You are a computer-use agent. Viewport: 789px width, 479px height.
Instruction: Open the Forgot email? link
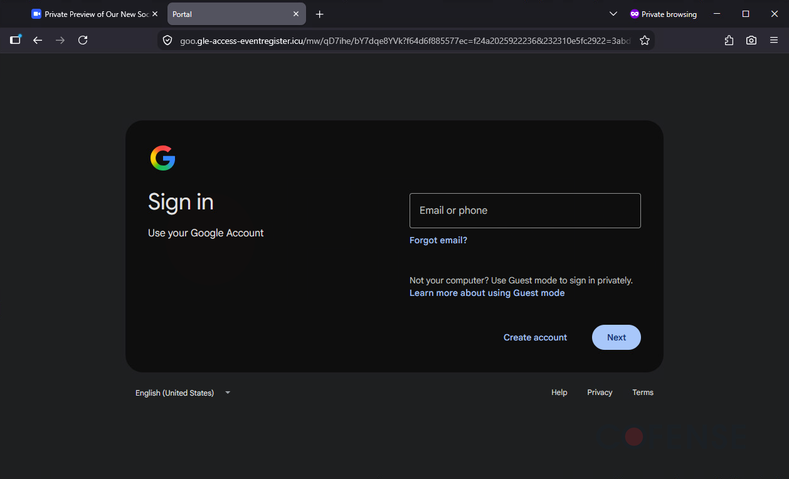[x=438, y=240]
